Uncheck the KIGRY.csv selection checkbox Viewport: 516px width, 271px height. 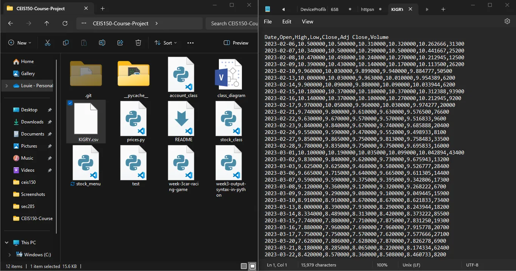pos(70,103)
